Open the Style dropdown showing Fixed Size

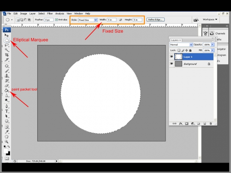click(x=88, y=20)
